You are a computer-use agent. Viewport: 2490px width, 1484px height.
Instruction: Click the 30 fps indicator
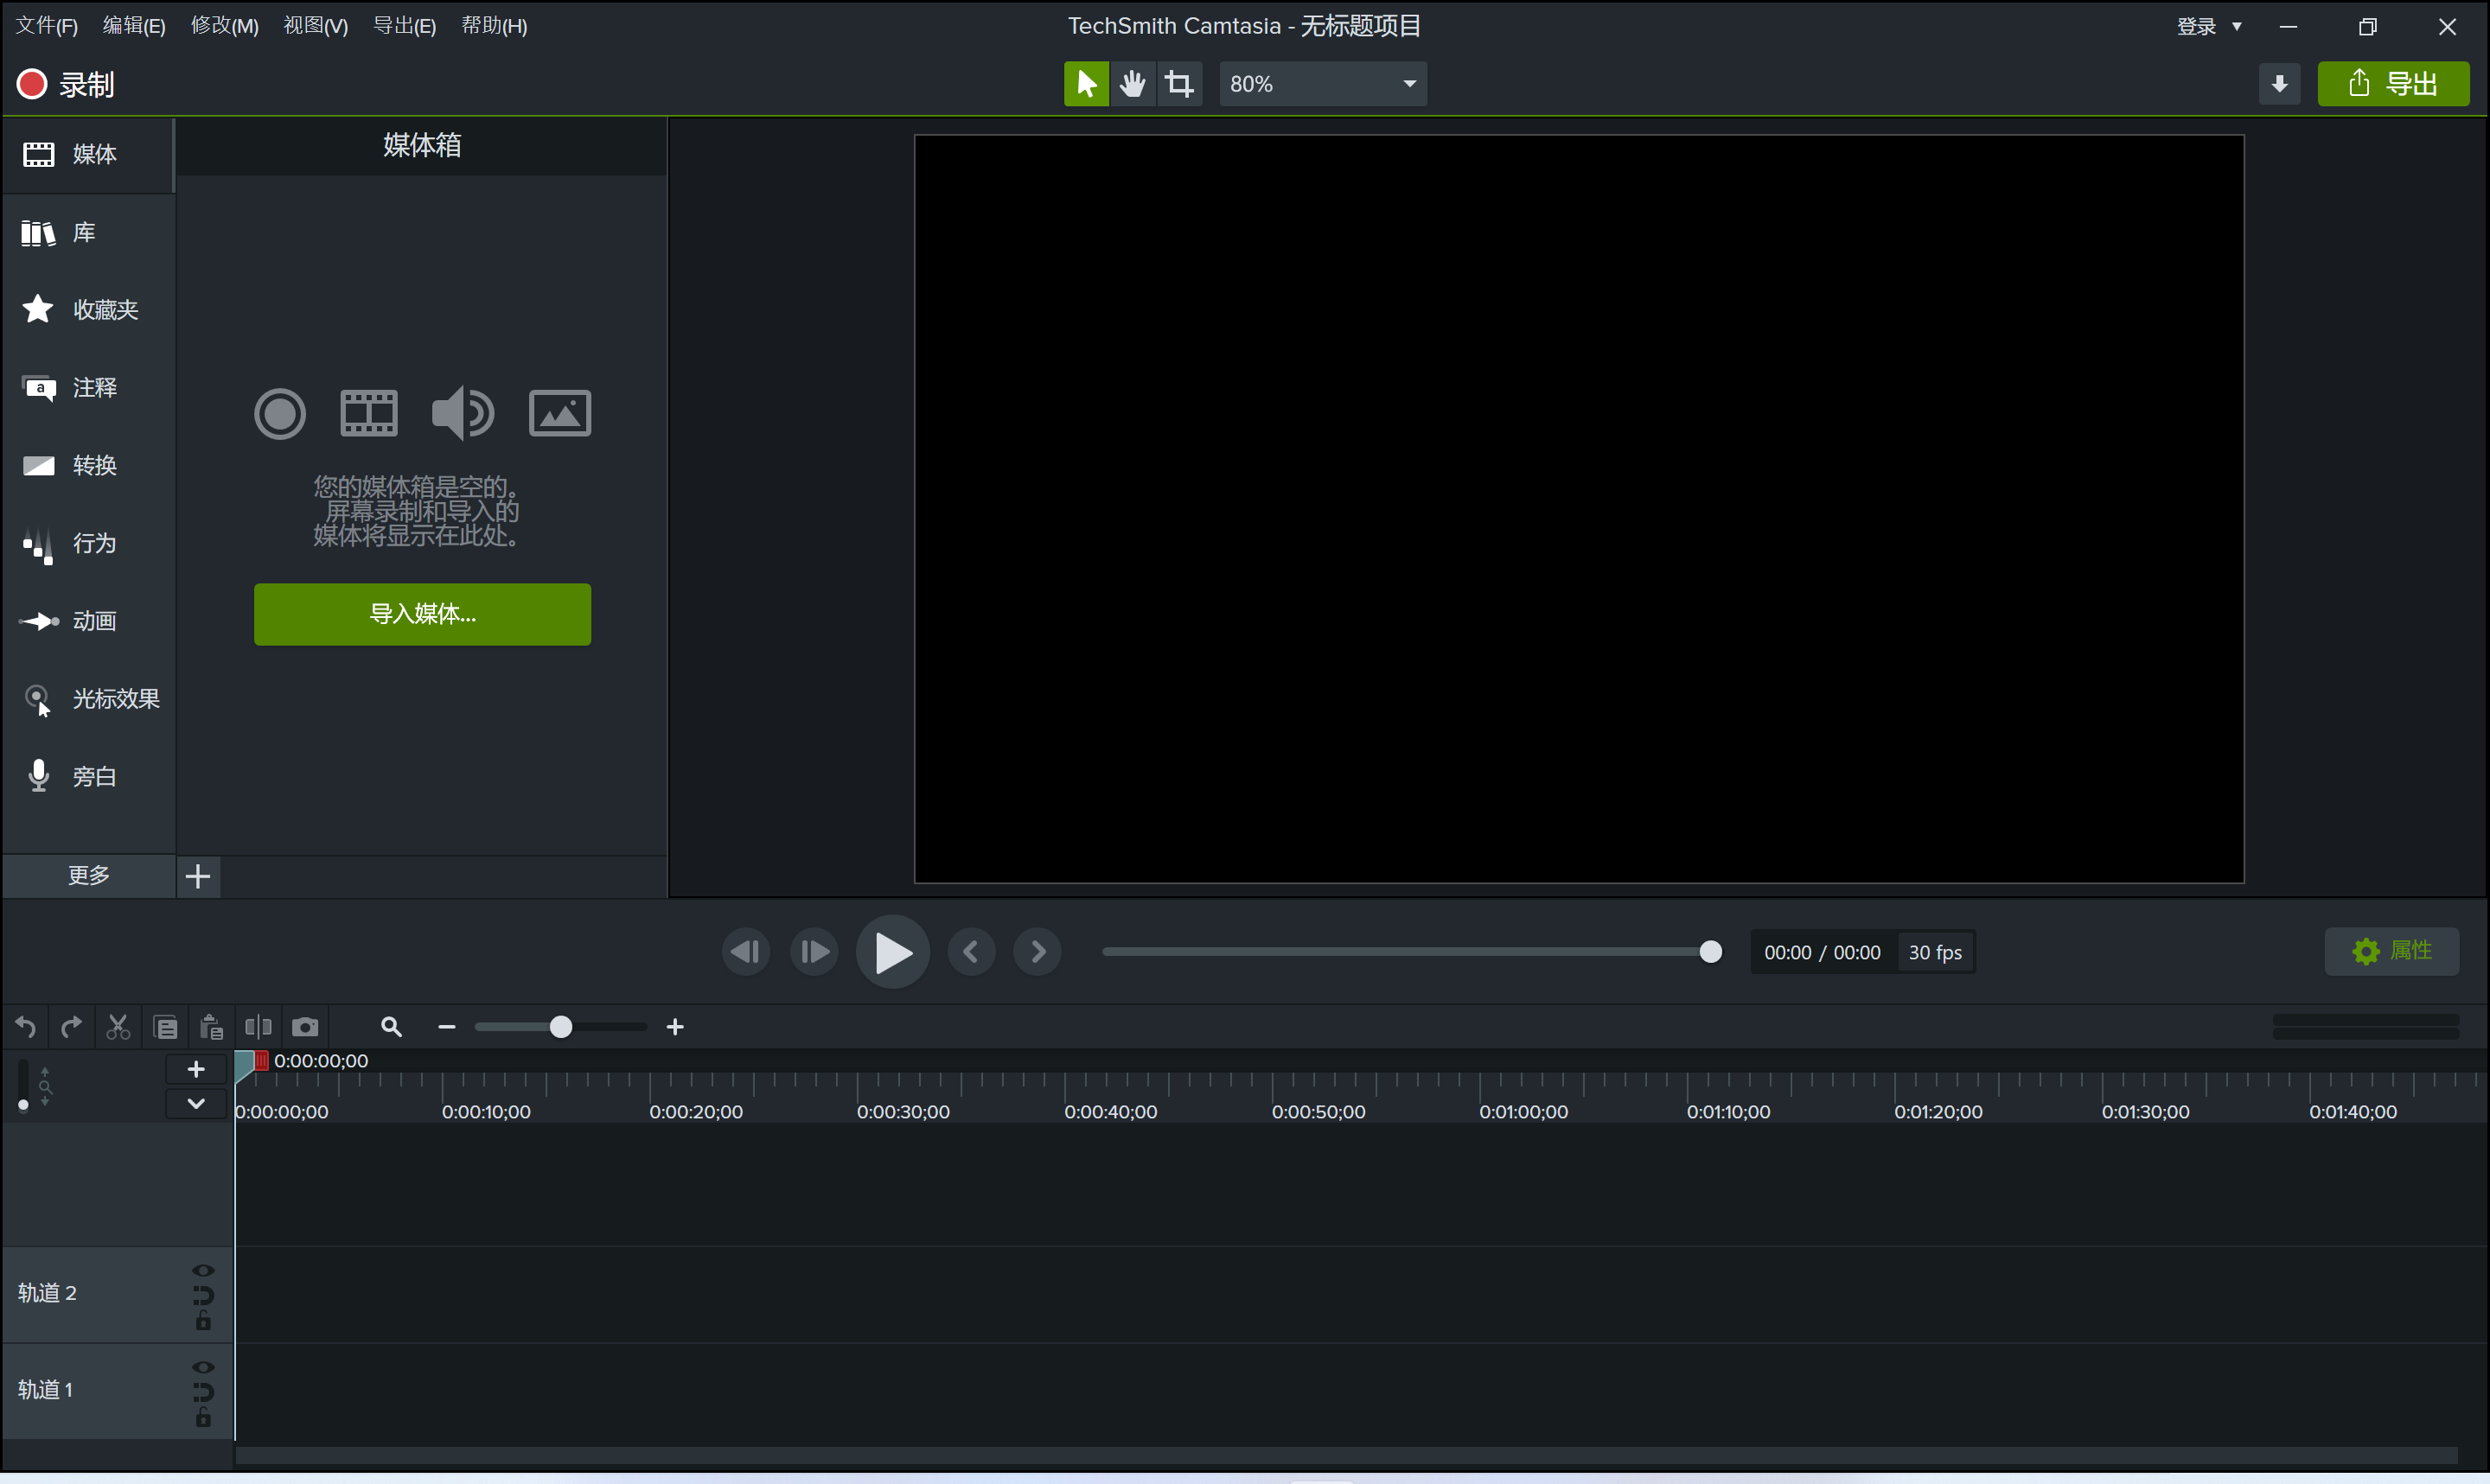coord(1935,953)
